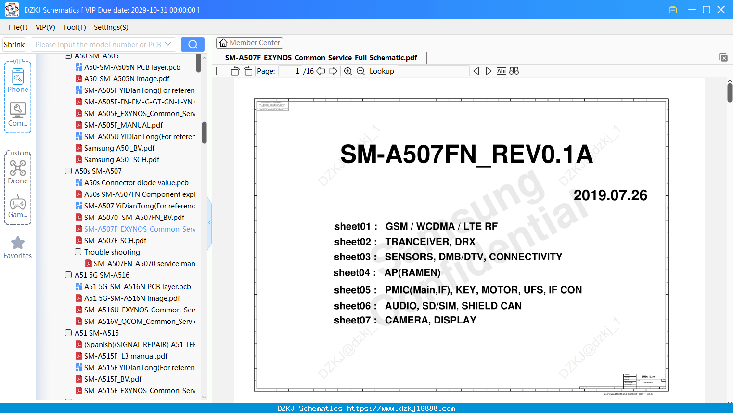Screen dimensions: 733x413
Task: Rotate the page counterclockwise
Action: [x=235, y=71]
